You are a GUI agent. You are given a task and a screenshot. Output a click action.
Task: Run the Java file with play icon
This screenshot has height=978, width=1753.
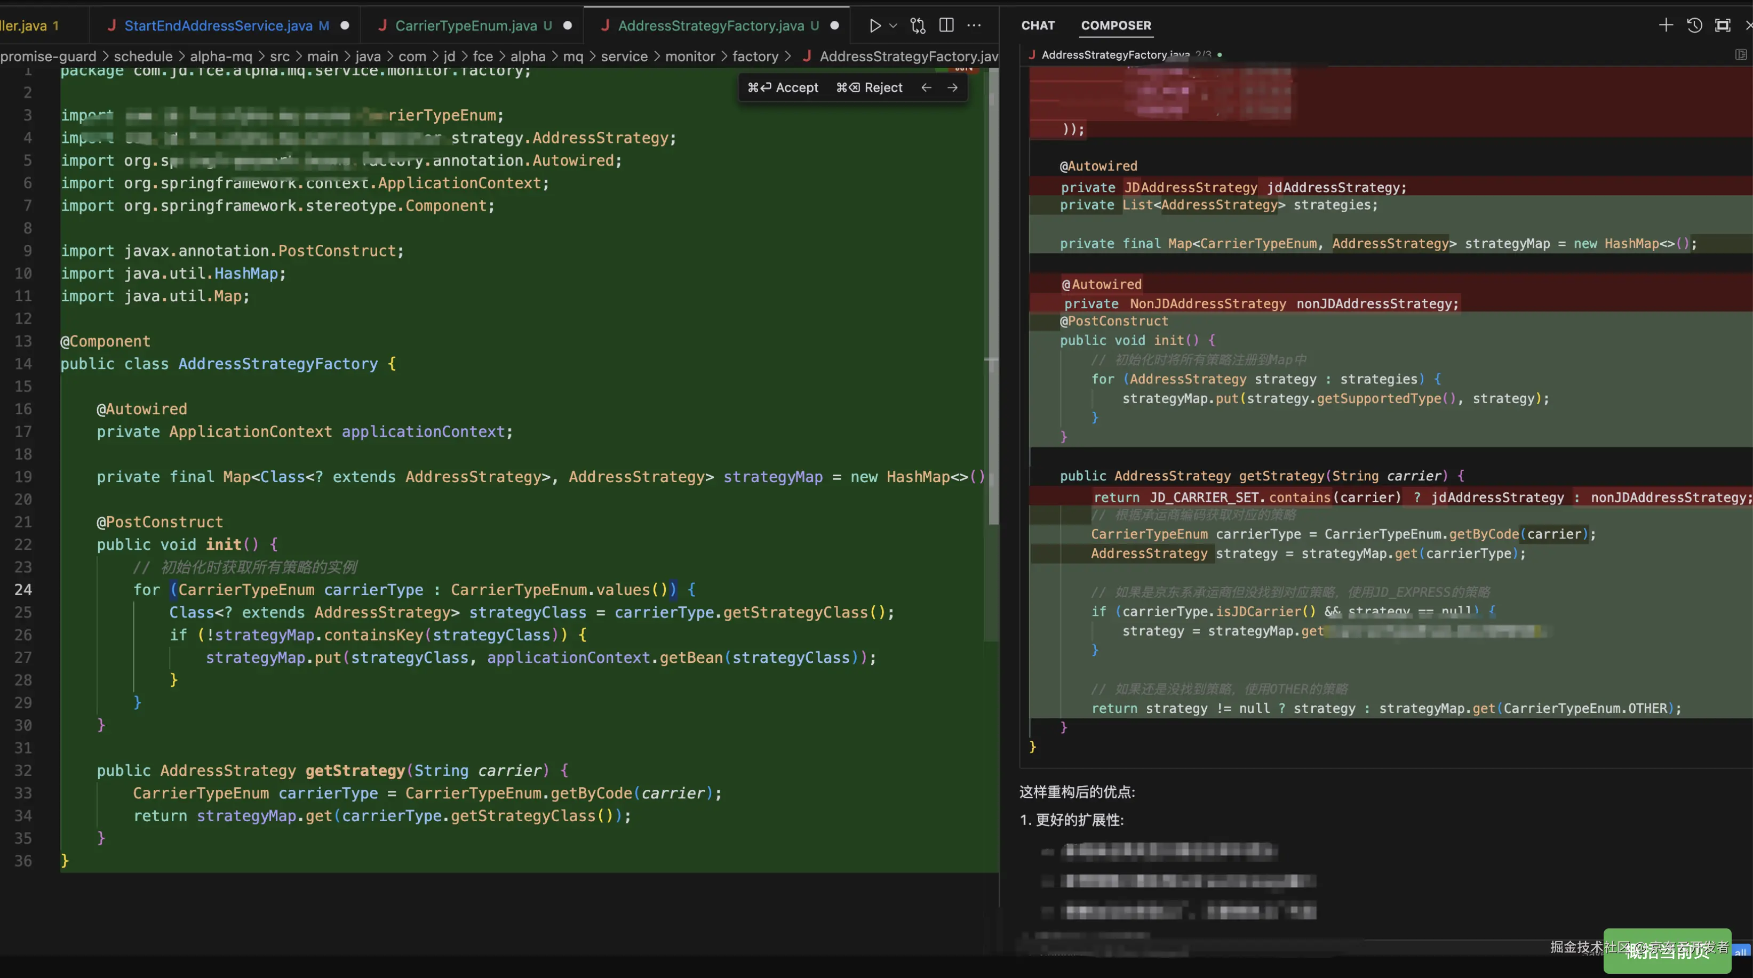click(x=874, y=25)
